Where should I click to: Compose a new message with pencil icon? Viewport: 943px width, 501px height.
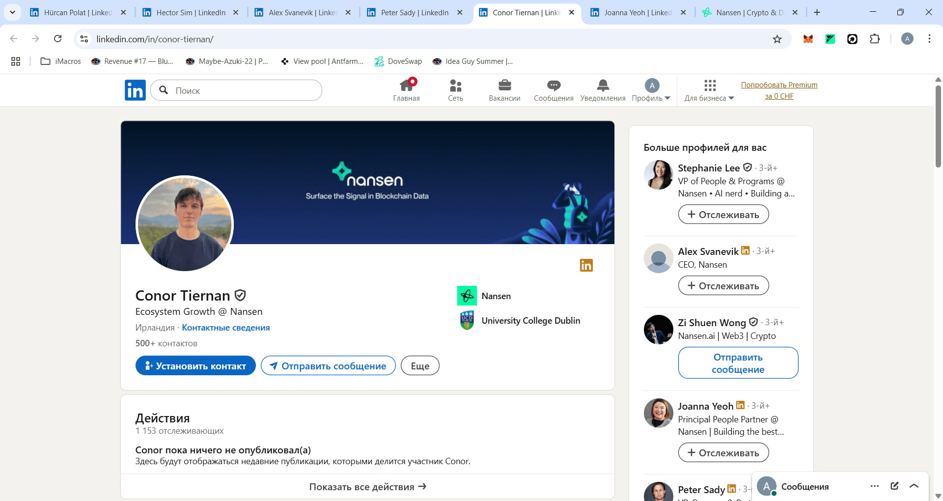(894, 486)
